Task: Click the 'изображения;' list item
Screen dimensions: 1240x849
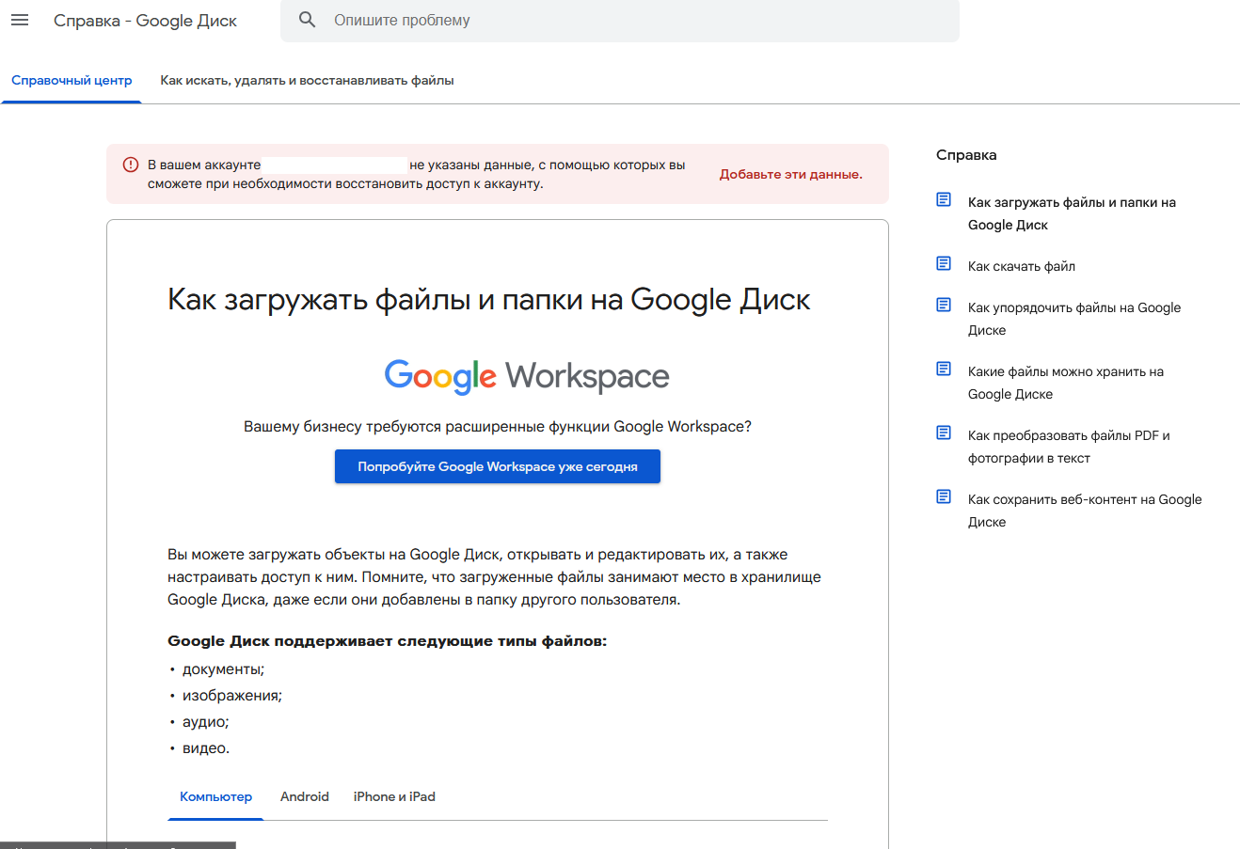Action: (232, 696)
